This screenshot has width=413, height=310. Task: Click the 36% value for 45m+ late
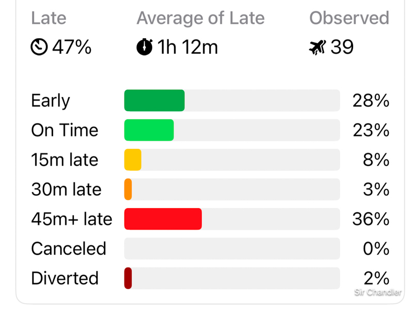click(x=371, y=219)
